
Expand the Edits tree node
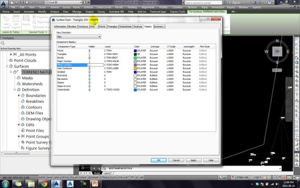[19, 125]
